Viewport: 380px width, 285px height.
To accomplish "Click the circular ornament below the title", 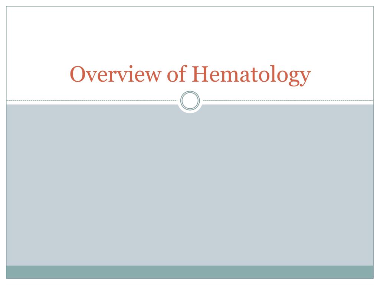I will (190, 100).
